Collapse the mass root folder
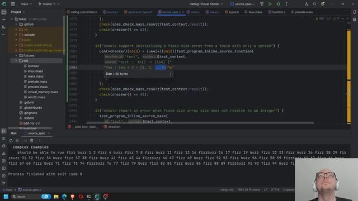 (12, 19)
